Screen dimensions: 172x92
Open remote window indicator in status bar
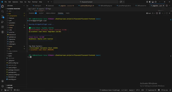[2, 90]
